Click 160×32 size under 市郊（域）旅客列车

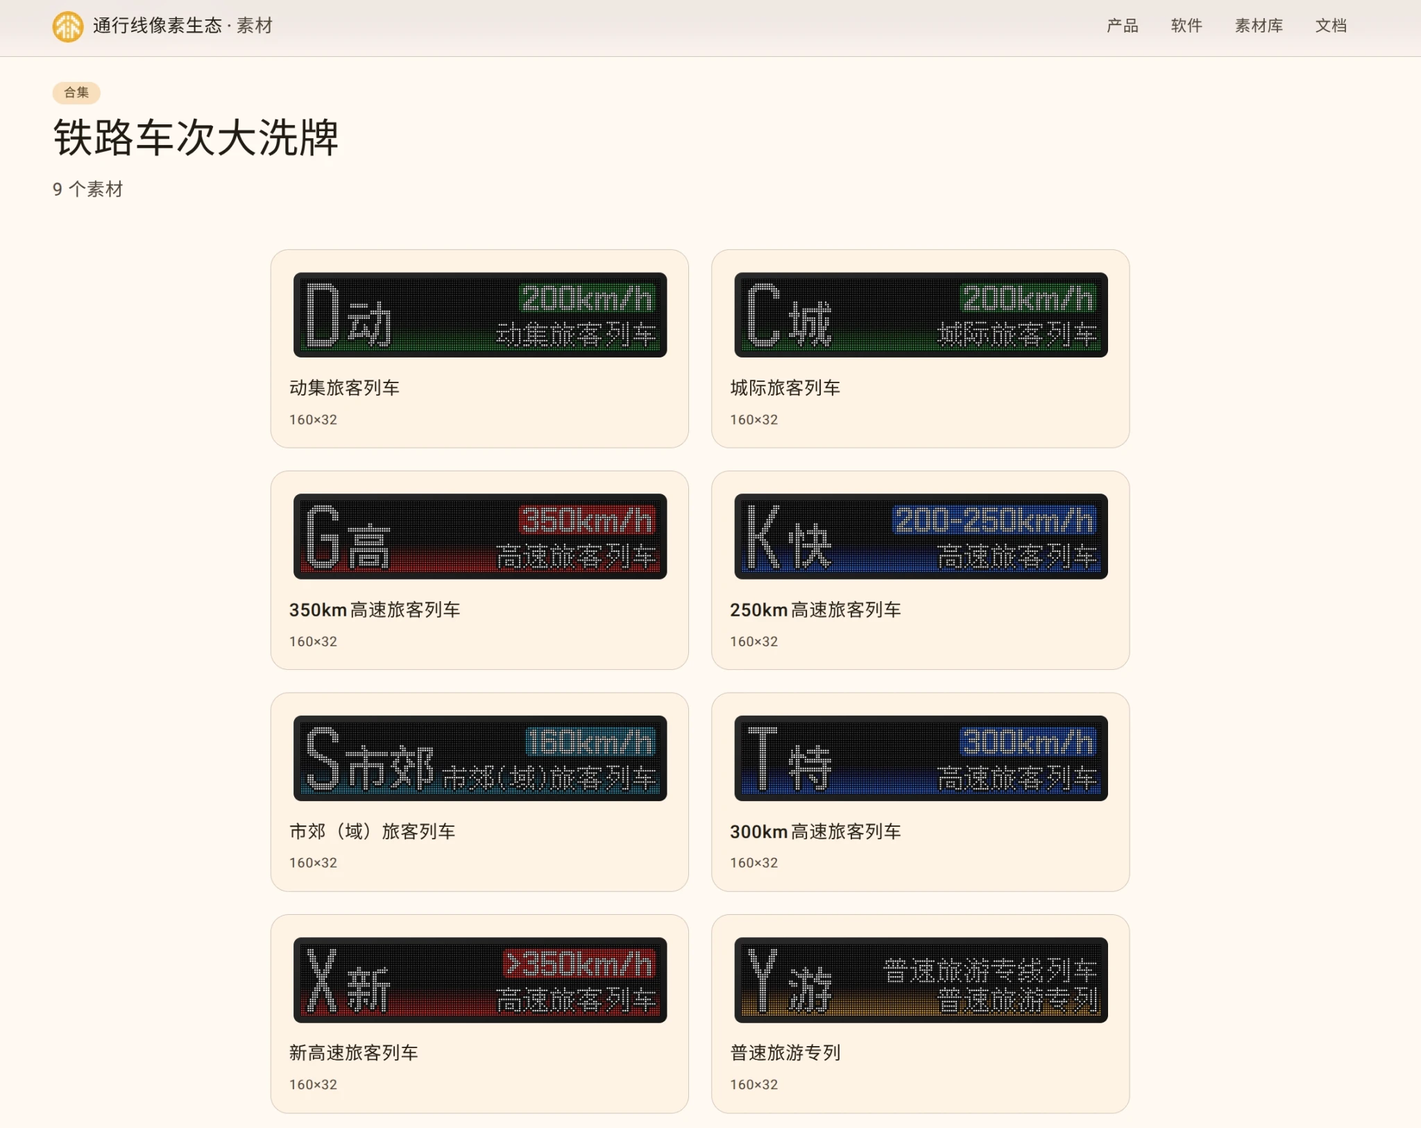click(x=313, y=863)
